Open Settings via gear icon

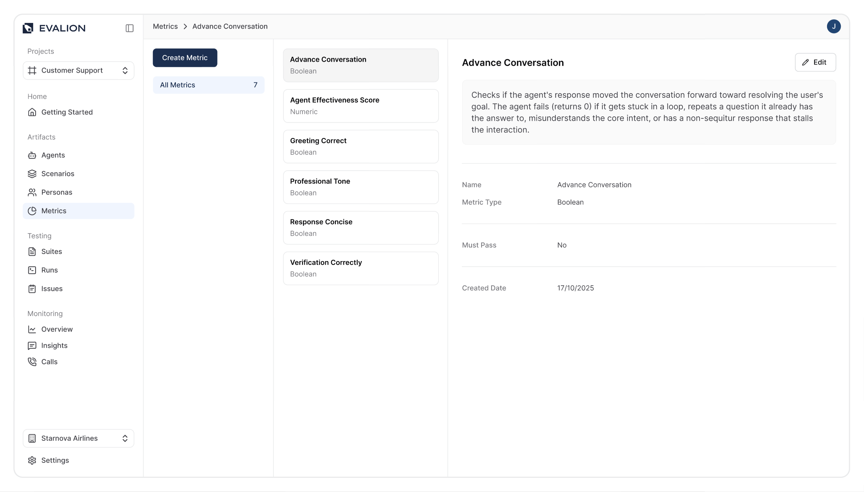point(32,460)
